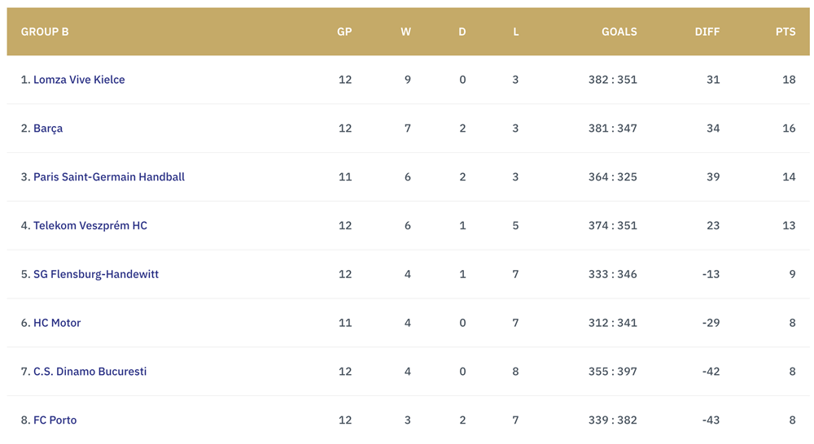This screenshot has height=444, width=814.
Task: Click the DIFF column header
Action: 707,32
